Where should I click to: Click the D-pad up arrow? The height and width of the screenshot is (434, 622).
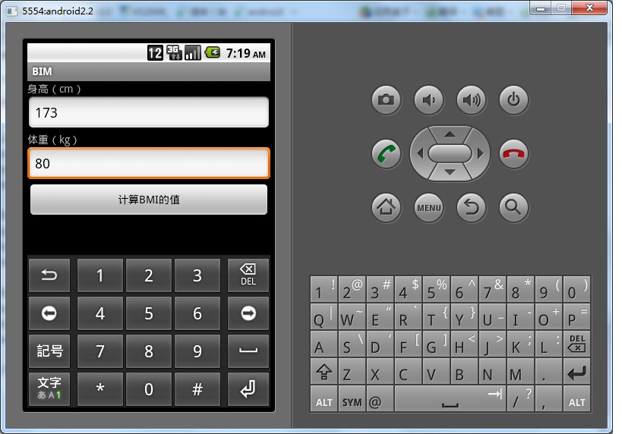(x=450, y=135)
